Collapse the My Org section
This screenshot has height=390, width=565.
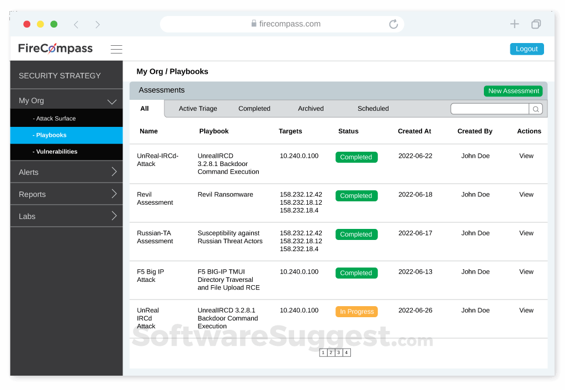tap(112, 101)
